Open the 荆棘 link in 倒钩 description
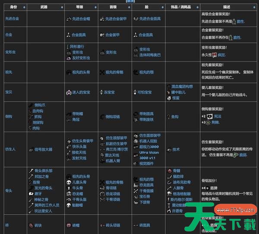Viewport: 259px width, 234px height. pos(215,122)
